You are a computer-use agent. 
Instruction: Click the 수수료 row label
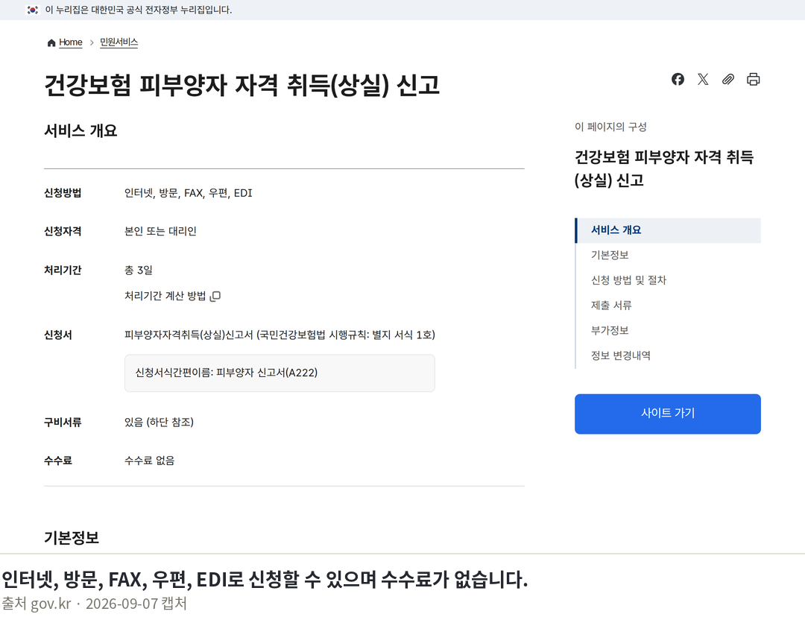pos(58,461)
